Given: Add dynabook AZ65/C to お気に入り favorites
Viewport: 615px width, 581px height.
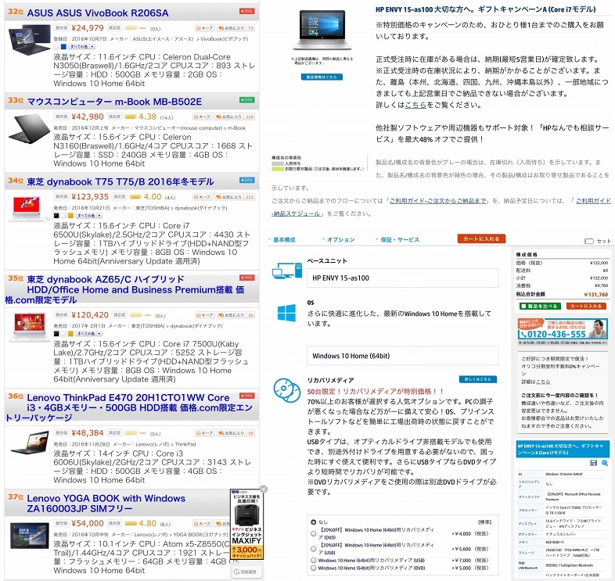Looking at the screenshot, I should (236, 315).
